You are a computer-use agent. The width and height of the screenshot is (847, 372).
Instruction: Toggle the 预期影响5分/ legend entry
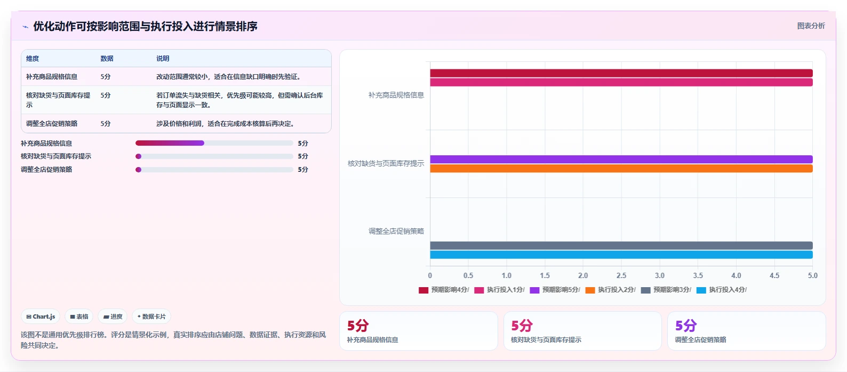pos(555,290)
